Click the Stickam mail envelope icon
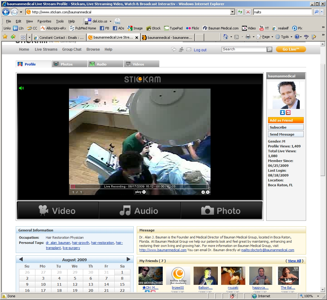The width and height of the screenshot is (327, 300). point(189,49)
